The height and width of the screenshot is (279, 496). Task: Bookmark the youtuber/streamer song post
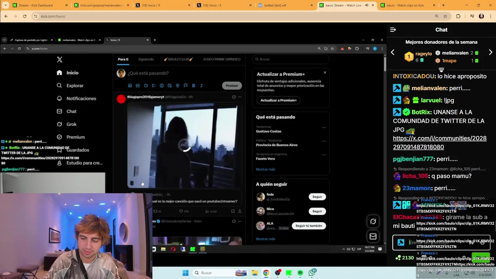(x=233, y=211)
